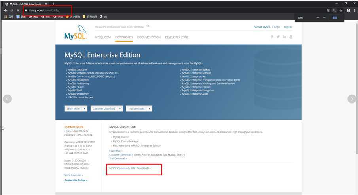Screen dimensions: 358x195
Task: Open the yellow folder bookmark
Action: 90,17
